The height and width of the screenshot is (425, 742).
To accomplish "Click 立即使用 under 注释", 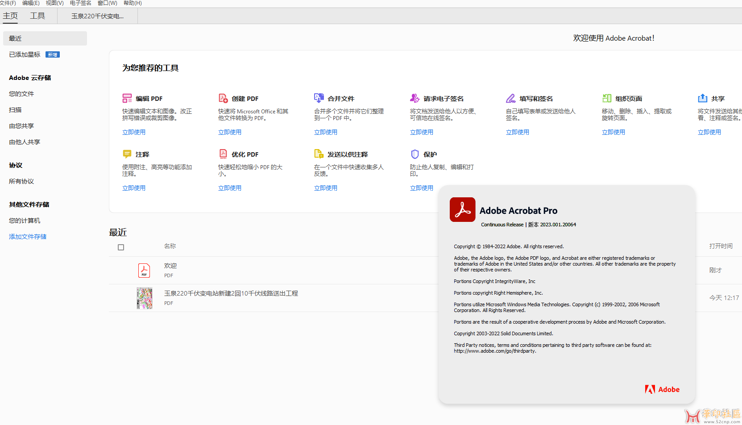I will 134,188.
